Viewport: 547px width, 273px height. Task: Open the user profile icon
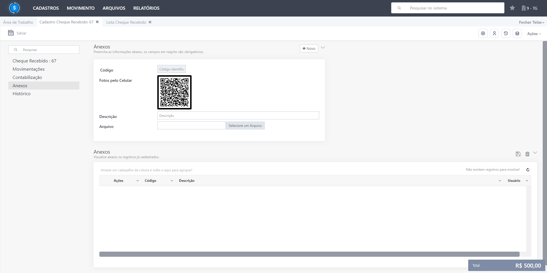click(494, 33)
